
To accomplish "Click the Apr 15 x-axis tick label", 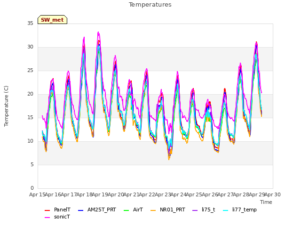I will click(x=38, y=194).
